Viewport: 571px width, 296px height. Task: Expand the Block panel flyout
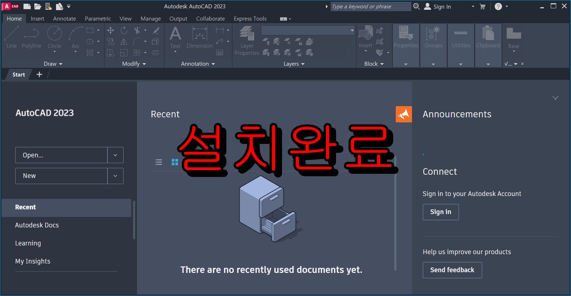(374, 64)
